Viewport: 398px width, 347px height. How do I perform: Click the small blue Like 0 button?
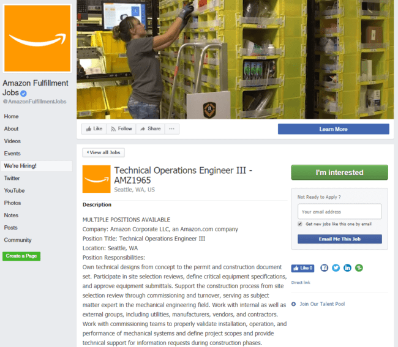click(302, 268)
